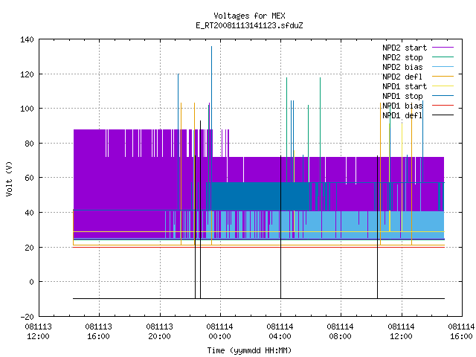Click the 'Volt (V)' y-axis label
This screenshot has height=357, width=476.
point(10,178)
